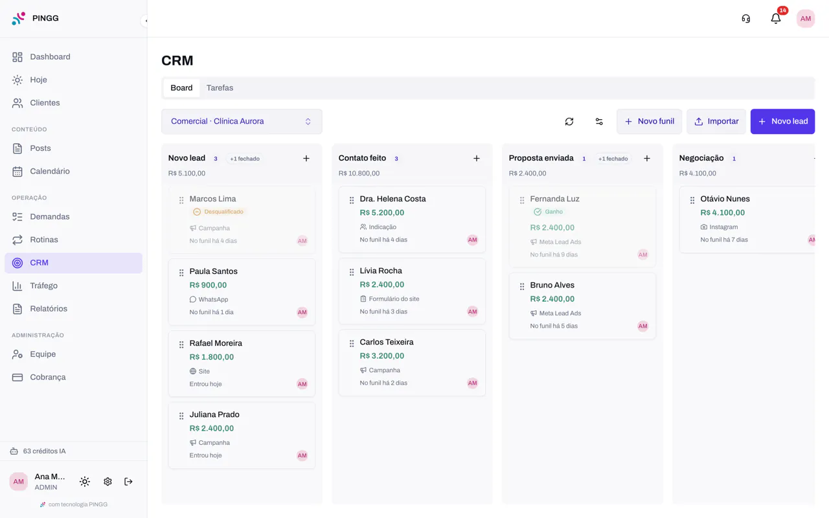Refresh the CRM board
This screenshot has height=518, width=829.
569,122
